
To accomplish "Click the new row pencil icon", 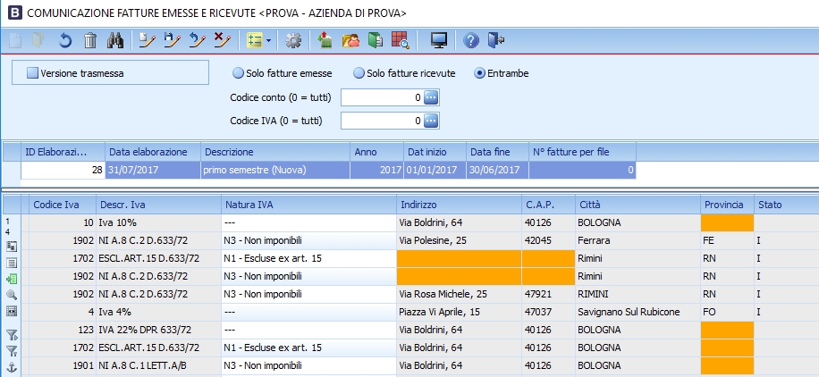I will click(148, 40).
